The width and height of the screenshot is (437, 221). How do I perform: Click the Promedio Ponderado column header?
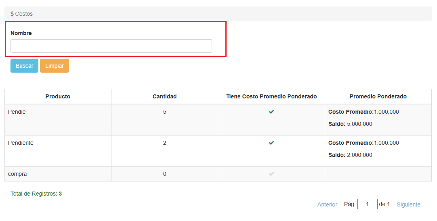378,96
